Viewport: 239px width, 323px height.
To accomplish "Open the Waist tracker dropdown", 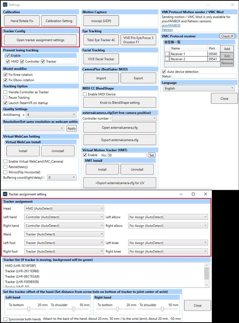I will pyautogui.click(x=64, y=234).
